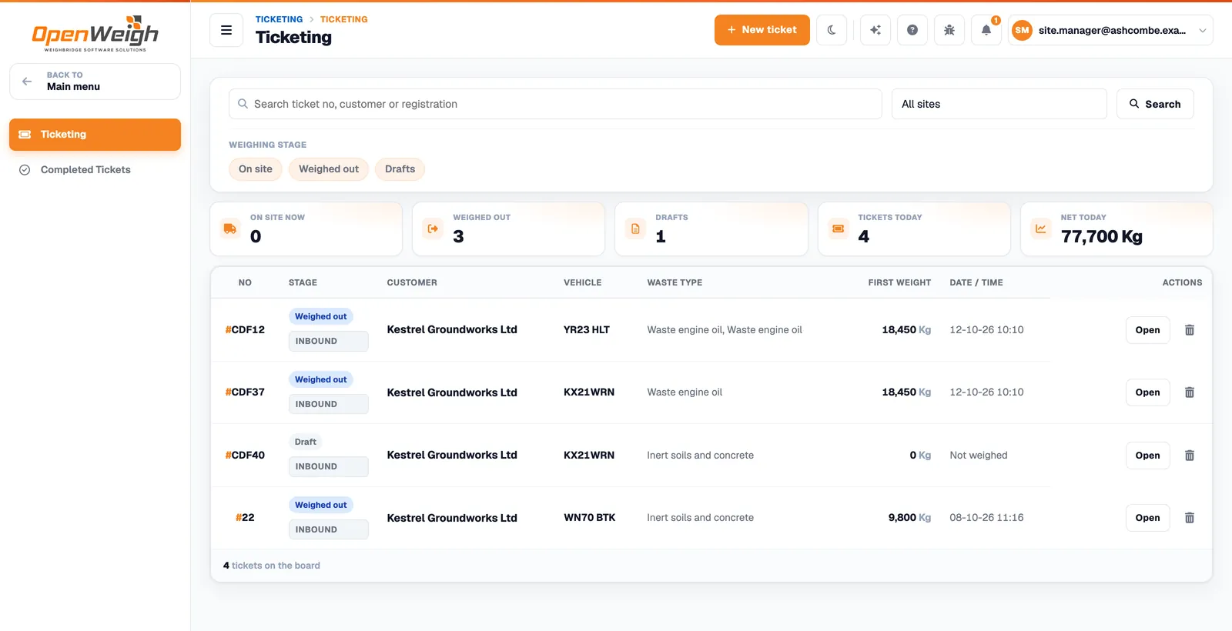Viewport: 1232px width, 631px height.
Task: Click the FIRST WEIGHT column header
Action: [899, 283]
